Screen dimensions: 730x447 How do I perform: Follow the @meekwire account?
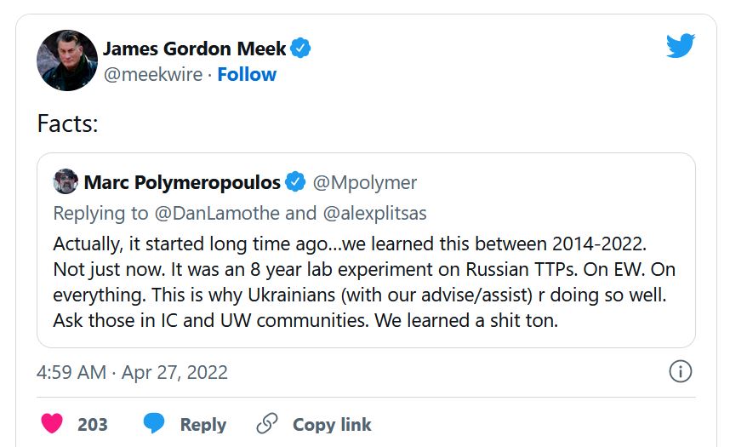pos(247,75)
